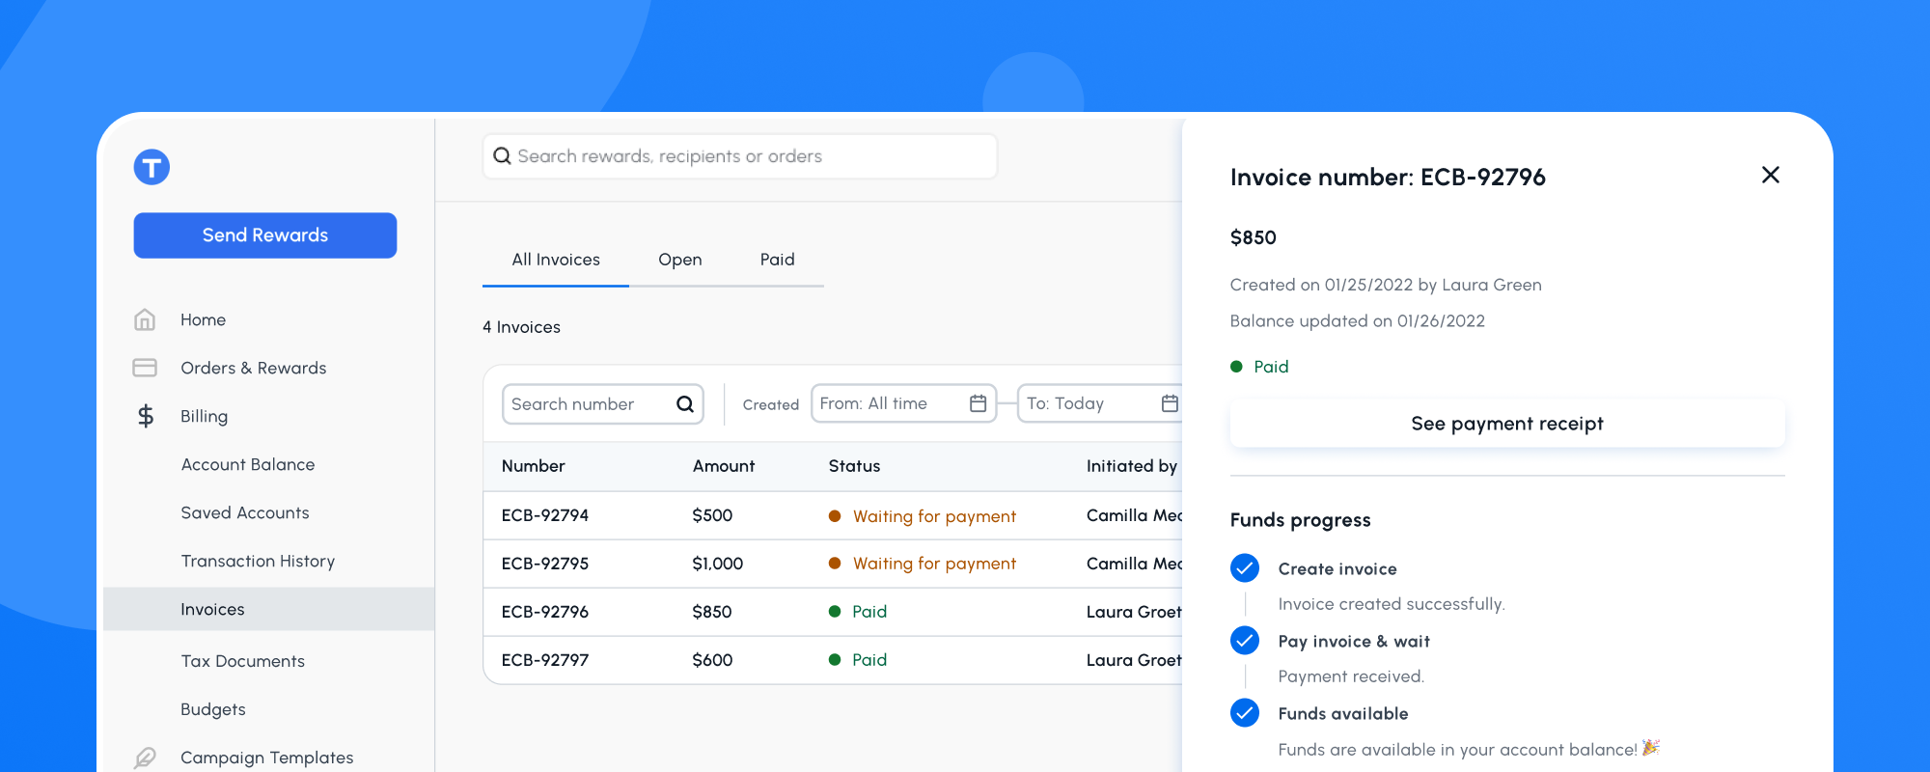The image size is (1930, 772).
Task: Select invoice ECB-92796 row number
Action: point(545,612)
